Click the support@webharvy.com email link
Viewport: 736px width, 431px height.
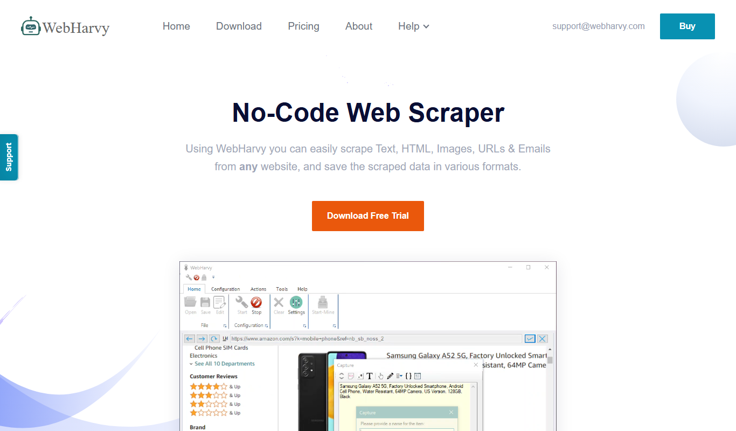click(x=598, y=26)
